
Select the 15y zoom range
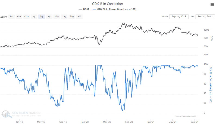[64, 17]
